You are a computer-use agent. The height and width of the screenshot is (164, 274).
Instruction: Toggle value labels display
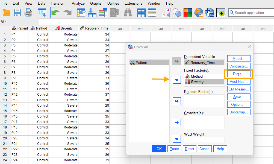click(x=166, y=13)
